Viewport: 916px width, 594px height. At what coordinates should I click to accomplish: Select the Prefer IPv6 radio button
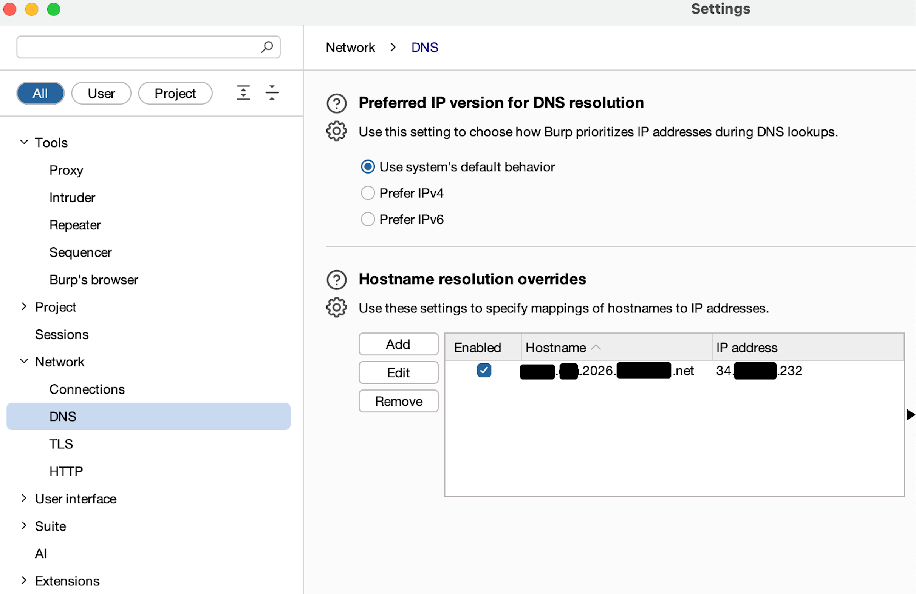(368, 219)
